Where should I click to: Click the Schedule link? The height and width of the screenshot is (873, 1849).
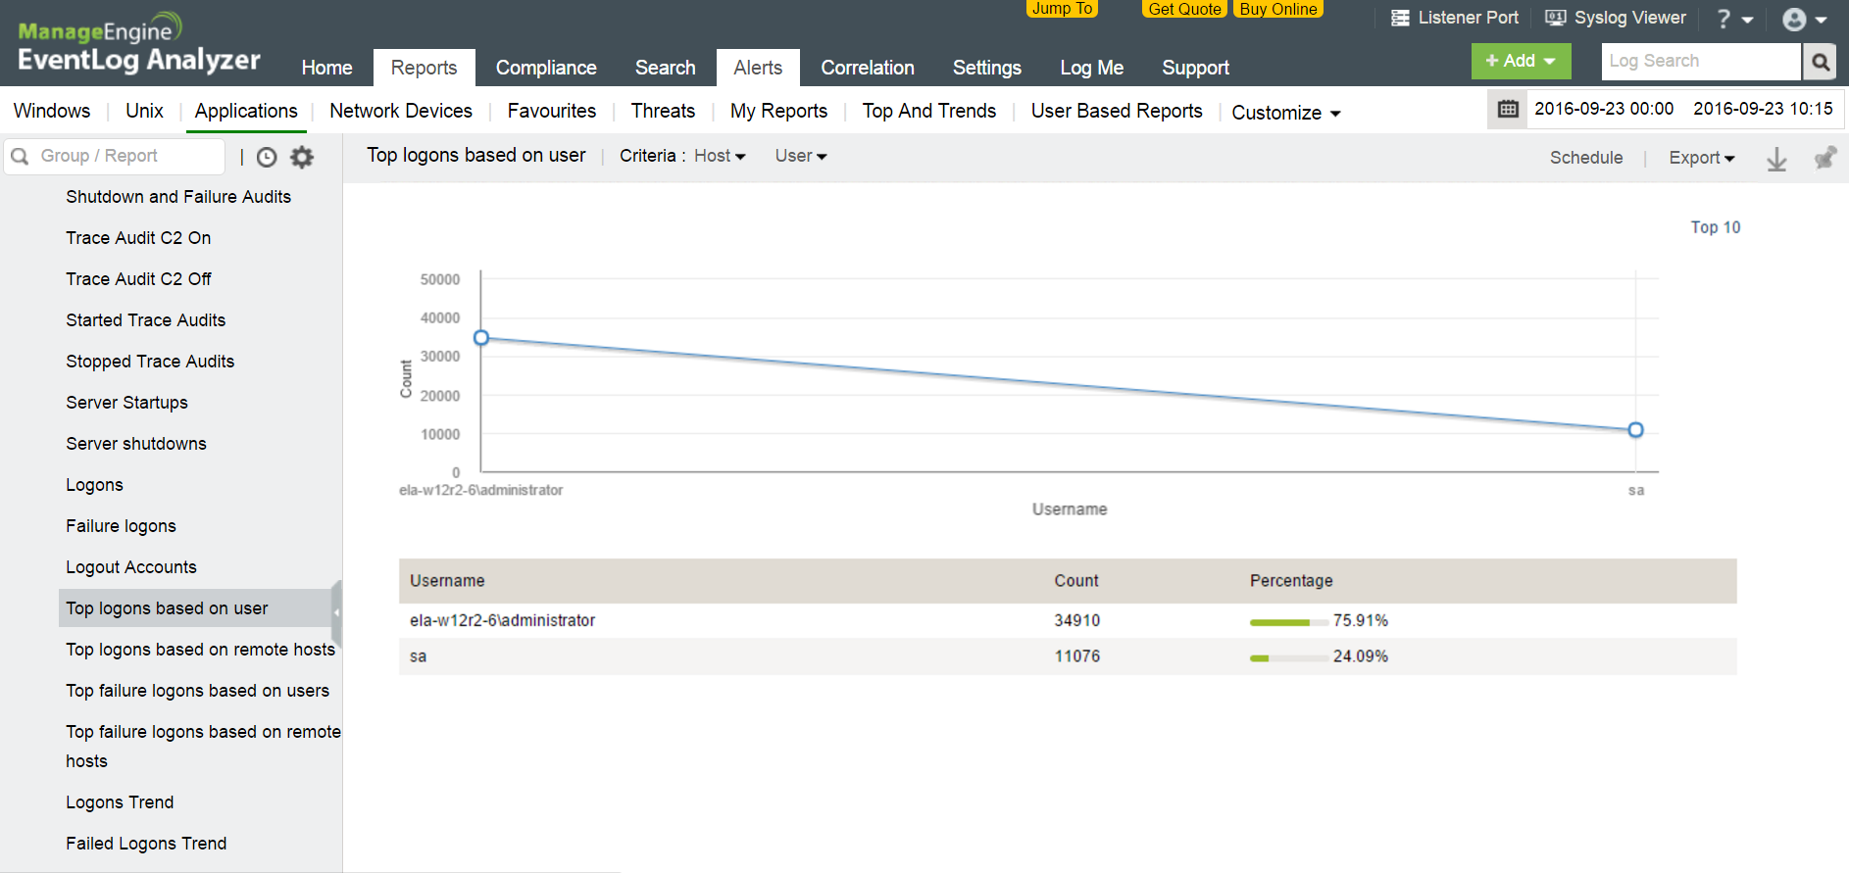click(1585, 158)
